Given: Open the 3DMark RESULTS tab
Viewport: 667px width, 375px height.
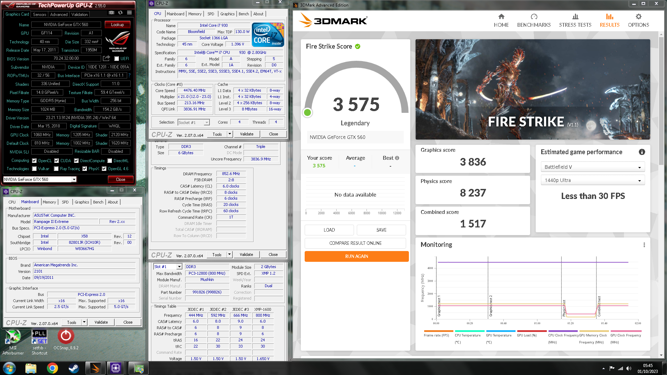Looking at the screenshot, I should click(610, 20).
